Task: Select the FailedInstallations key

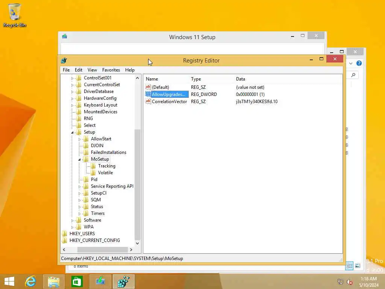Action: (109, 152)
